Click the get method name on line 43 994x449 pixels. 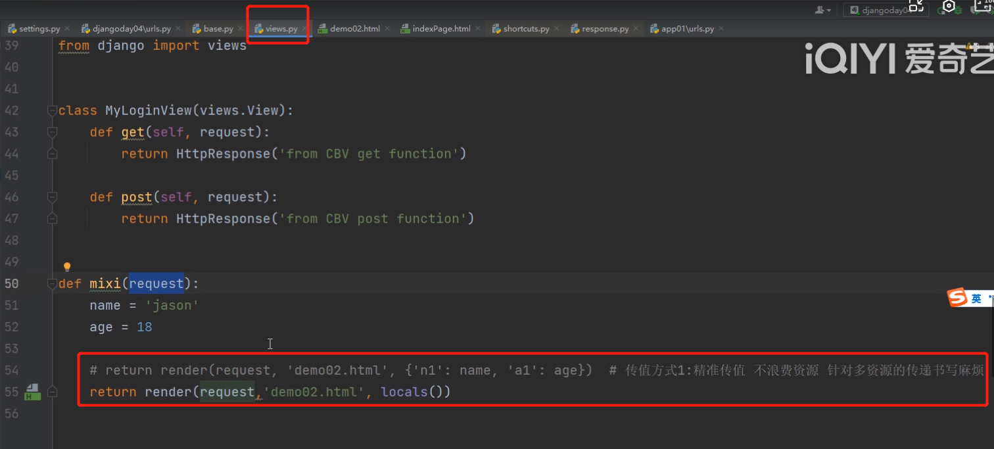coord(133,132)
